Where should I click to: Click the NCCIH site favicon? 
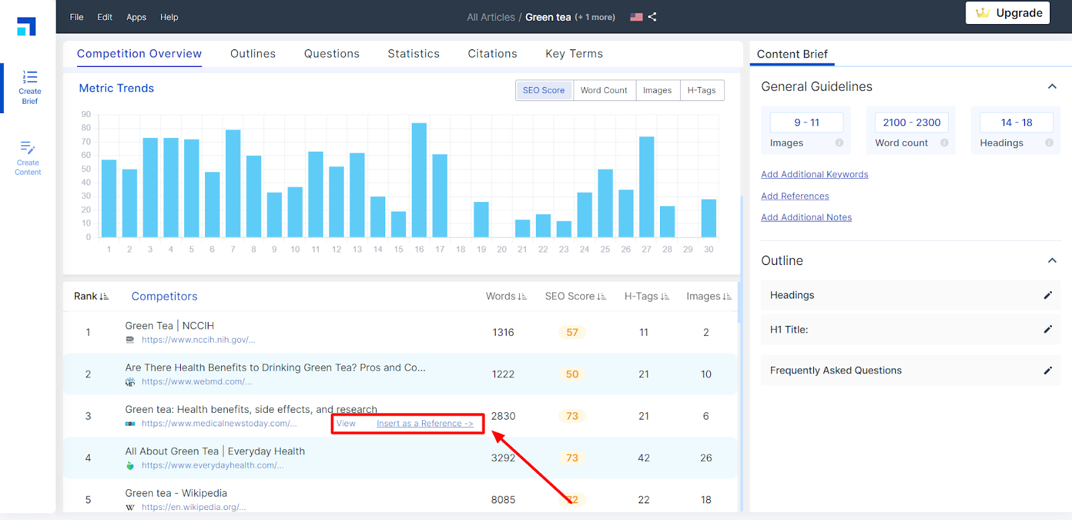tap(130, 340)
